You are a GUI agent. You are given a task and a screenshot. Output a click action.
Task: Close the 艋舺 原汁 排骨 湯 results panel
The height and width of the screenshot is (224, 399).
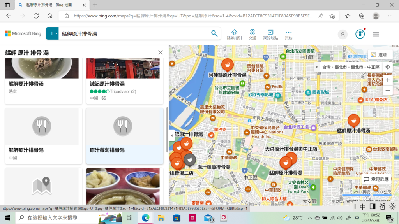(160, 52)
